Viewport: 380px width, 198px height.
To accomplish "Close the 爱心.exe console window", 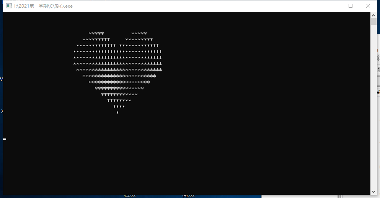I will 368,6.
